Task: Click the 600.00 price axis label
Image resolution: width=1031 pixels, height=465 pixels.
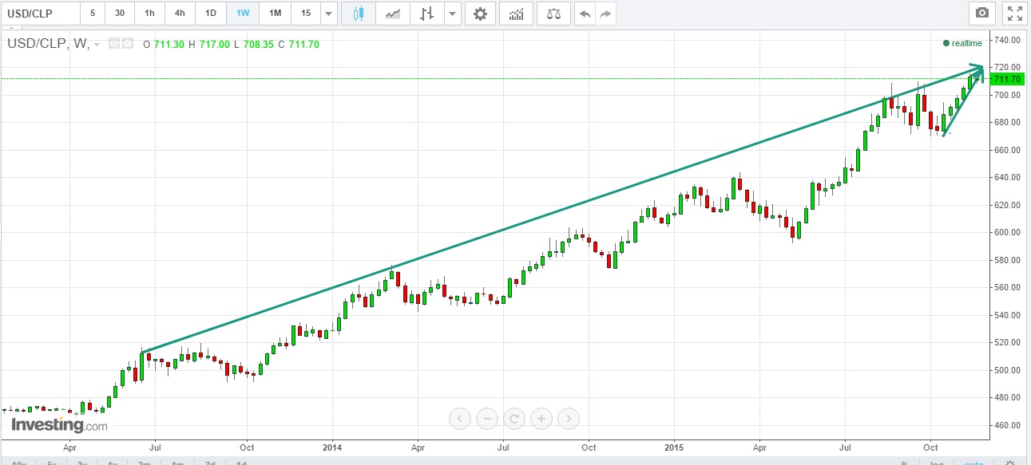Action: (x=1007, y=233)
